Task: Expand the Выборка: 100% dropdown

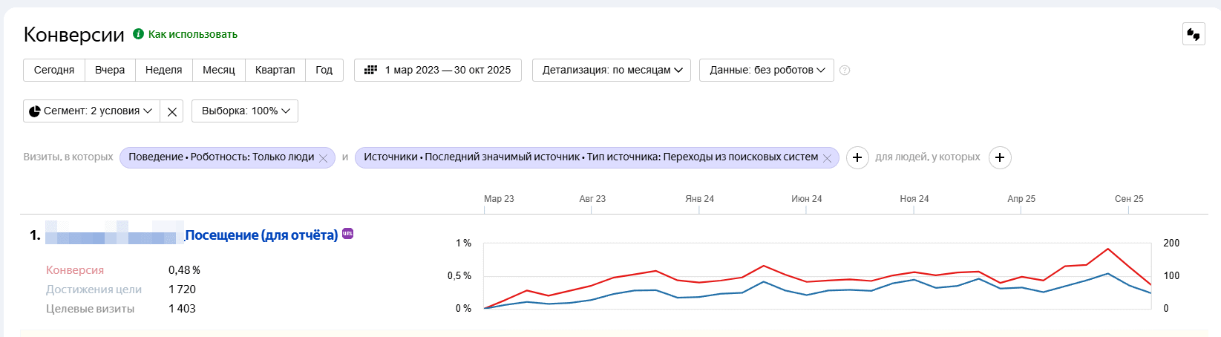Action: point(245,111)
